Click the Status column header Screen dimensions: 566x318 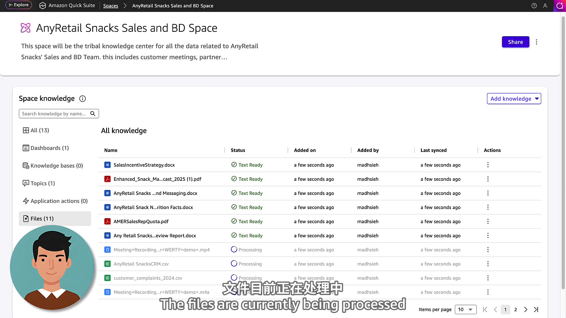[x=238, y=150]
